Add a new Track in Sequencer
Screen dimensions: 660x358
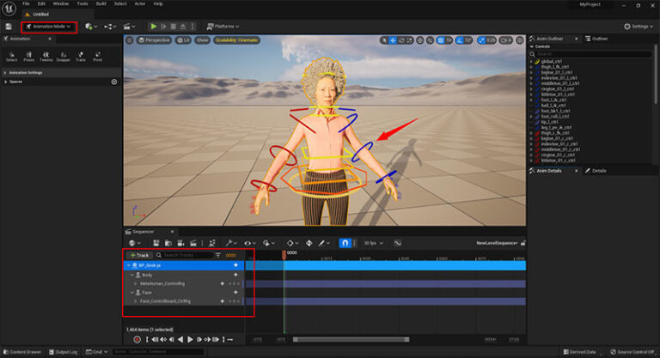coord(140,255)
